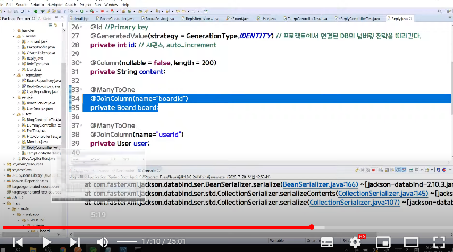Screen dimensions: 453x252
Task: Open the Help menu
Action: [x=125, y=5]
